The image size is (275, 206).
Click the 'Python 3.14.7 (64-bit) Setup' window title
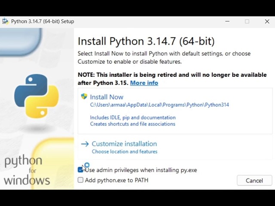point(43,21)
